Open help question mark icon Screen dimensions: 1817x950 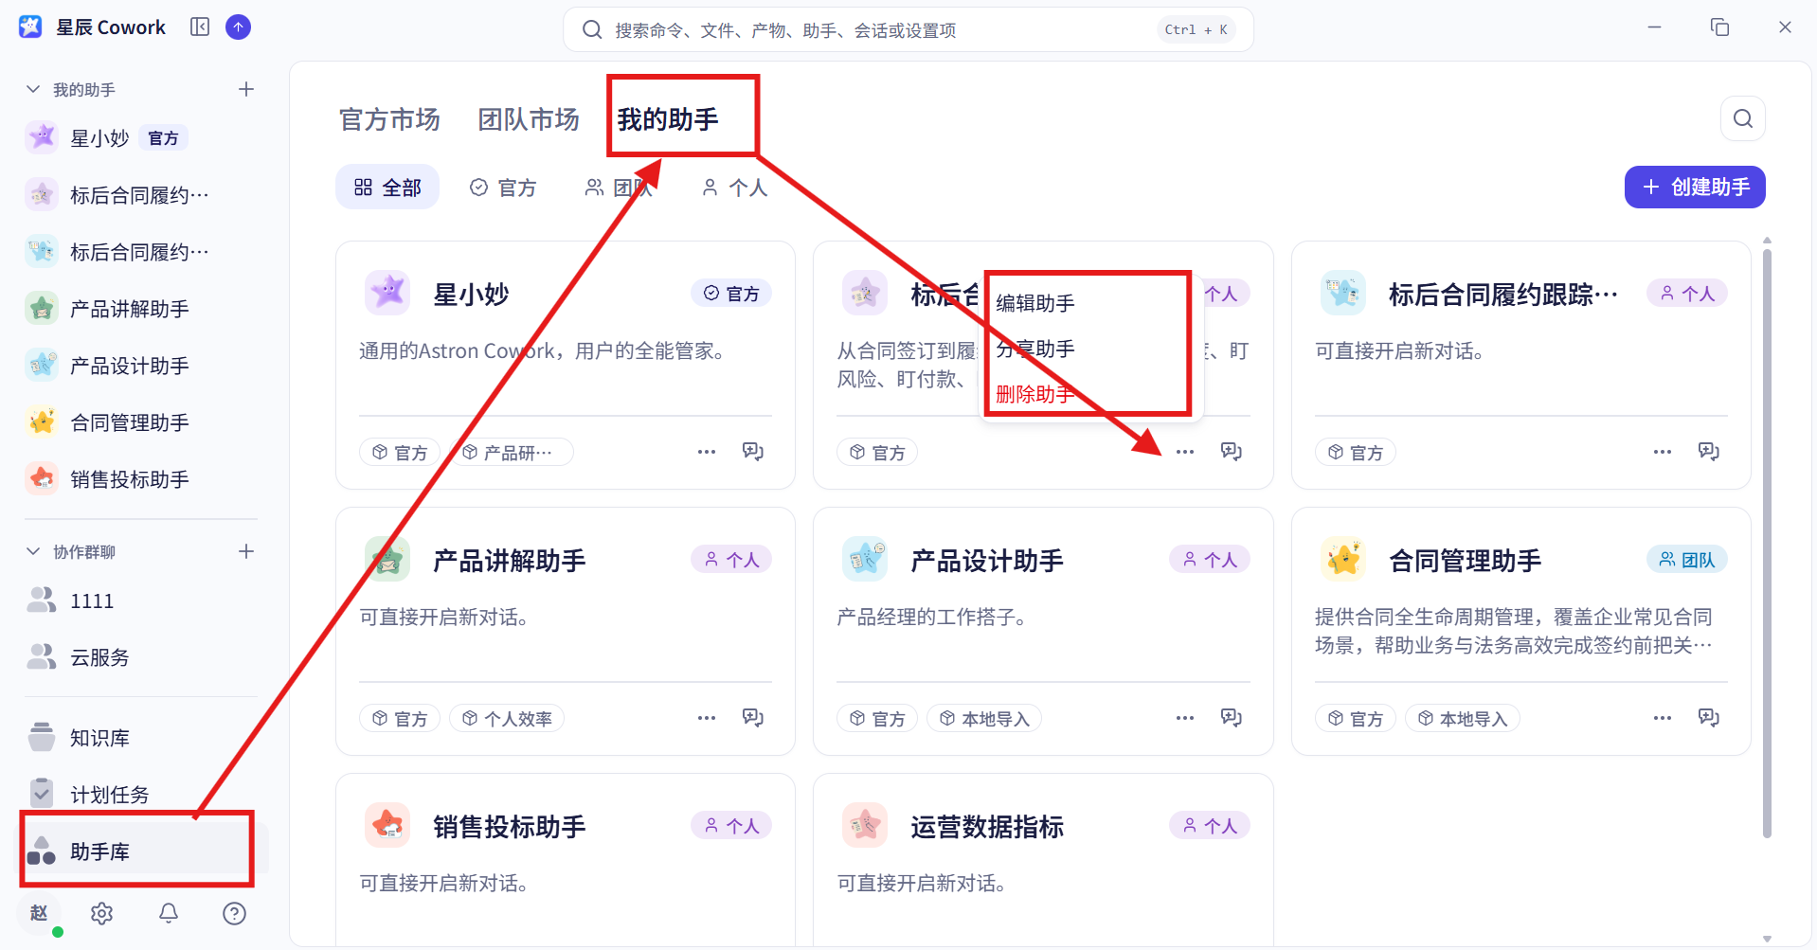click(234, 913)
